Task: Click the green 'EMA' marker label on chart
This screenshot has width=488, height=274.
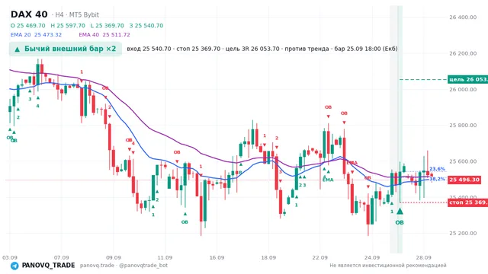Action: [328, 180]
